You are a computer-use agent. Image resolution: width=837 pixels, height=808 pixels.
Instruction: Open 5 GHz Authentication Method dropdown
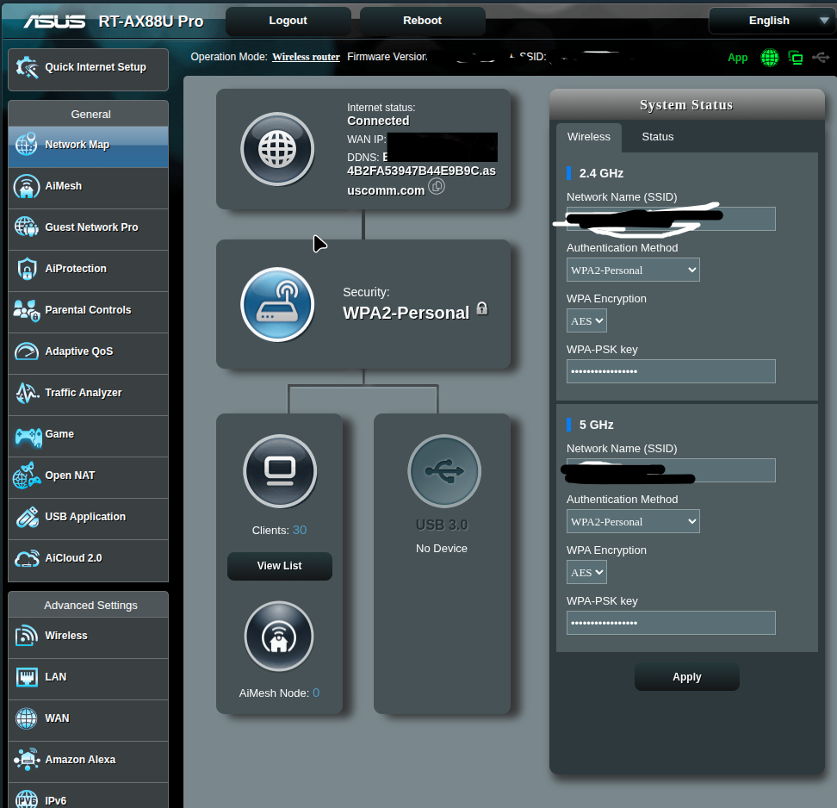633,522
